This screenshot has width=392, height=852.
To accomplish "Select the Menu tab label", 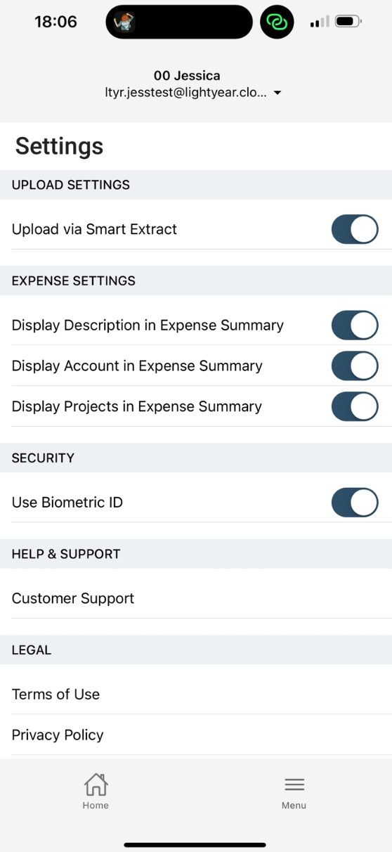I will pyautogui.click(x=294, y=806).
